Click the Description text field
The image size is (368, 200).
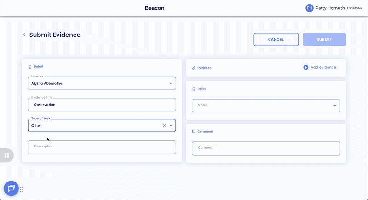click(101, 147)
